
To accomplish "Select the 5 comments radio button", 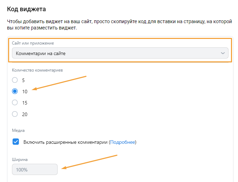I will pyautogui.click(x=15, y=80).
